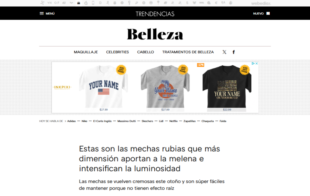Click the webedia logo
310x196 pixels.
(x=261, y=3)
